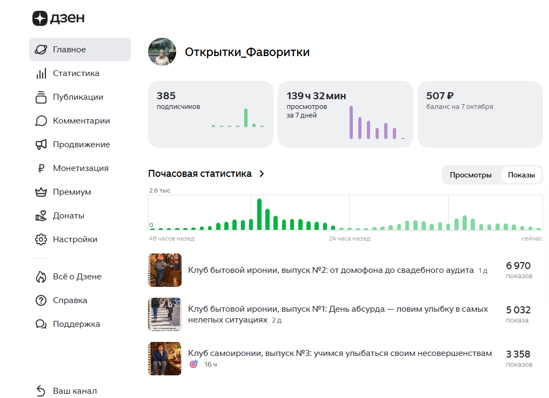Open Всё о Дзене link
Screen dimensions: 549x398
(x=77, y=277)
